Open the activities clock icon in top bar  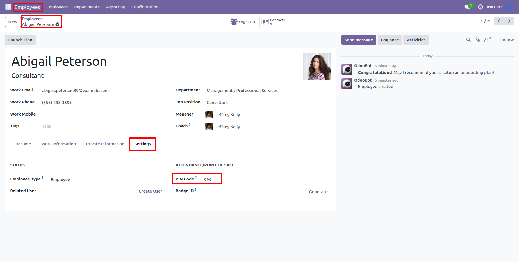(x=481, y=7)
